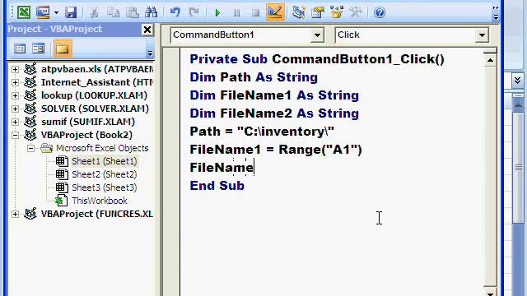Click the Undo arrow icon

175,12
